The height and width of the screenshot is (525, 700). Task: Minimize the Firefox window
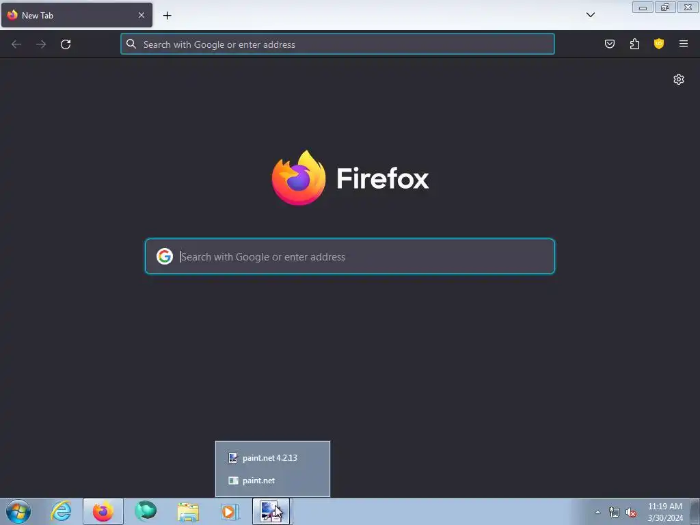point(643,8)
